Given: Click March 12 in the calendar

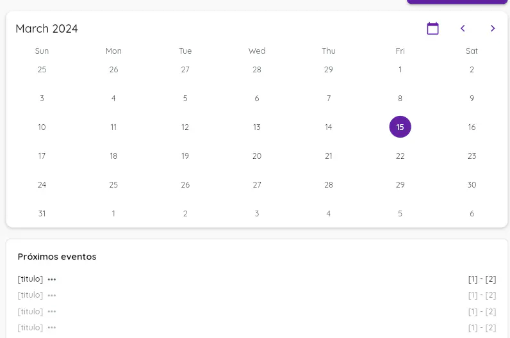Looking at the screenshot, I should click(185, 127).
